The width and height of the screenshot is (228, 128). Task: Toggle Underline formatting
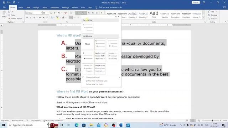pos(34,17)
